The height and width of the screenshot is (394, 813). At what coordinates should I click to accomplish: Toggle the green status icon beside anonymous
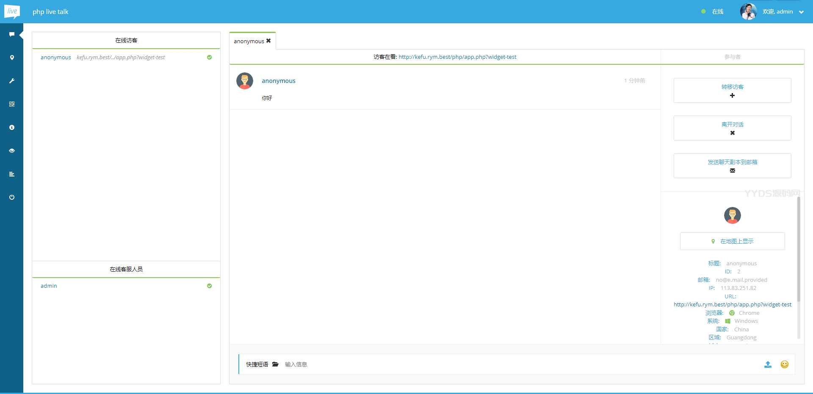coord(209,57)
